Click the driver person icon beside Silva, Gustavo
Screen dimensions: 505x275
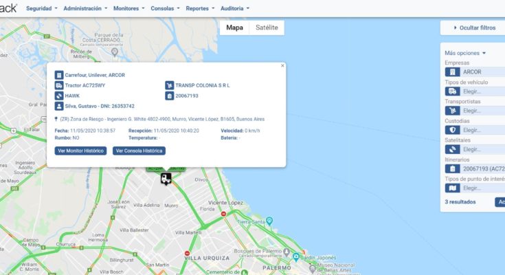(59, 106)
